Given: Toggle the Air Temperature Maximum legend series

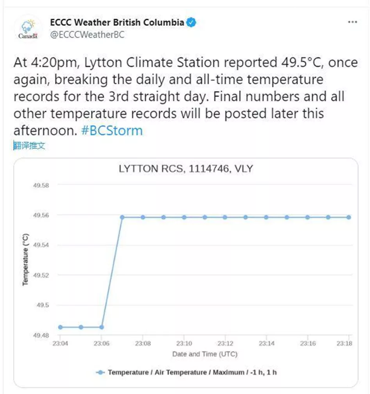Looking at the screenshot, I should click(x=192, y=372).
